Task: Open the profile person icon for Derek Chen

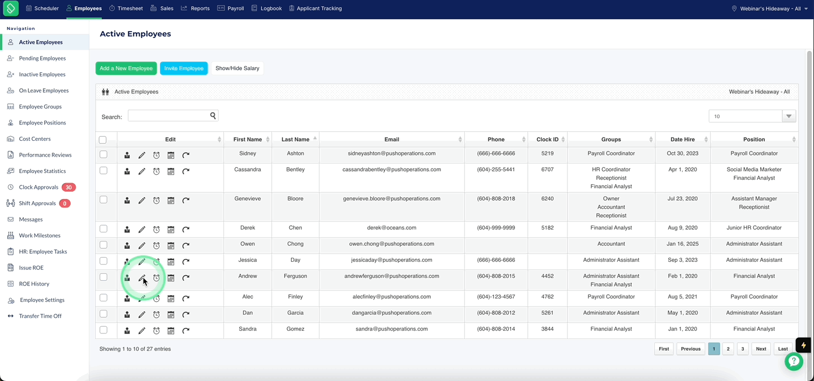Action: 127,230
